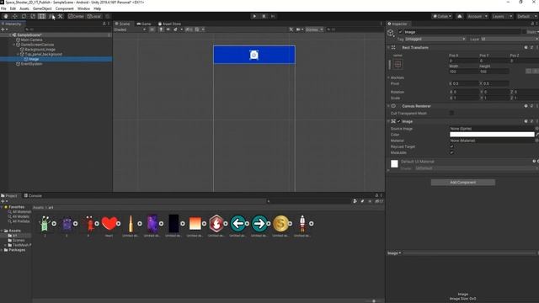Open the Component menu

(x=64, y=8)
